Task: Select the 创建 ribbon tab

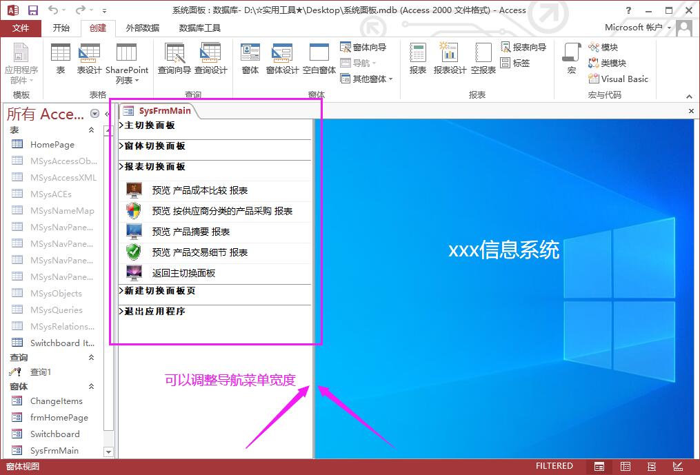Action: point(98,28)
